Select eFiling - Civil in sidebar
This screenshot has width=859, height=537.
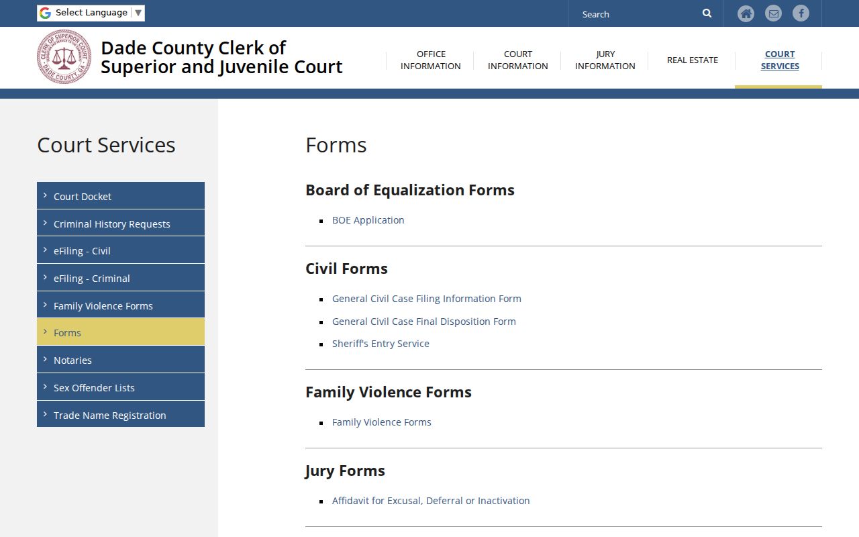(x=121, y=250)
